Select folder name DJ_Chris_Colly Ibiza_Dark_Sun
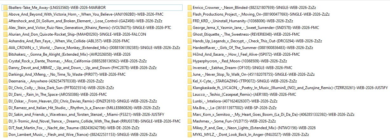This screenshot has height=140, width=390. [x=61, y=88]
